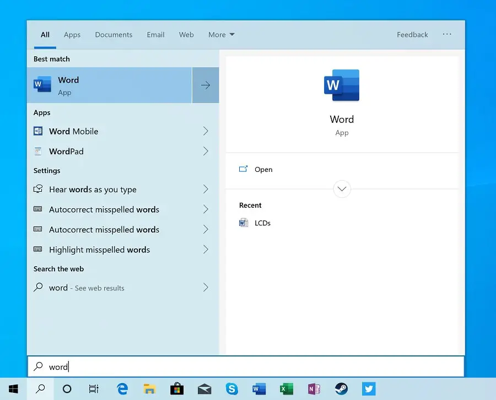The image size is (496, 400).
Task: Switch to the Web tab
Action: pyautogui.click(x=186, y=35)
